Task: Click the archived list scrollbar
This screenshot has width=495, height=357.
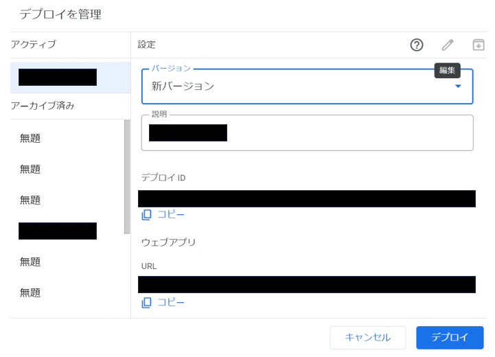Action: pyautogui.click(x=127, y=176)
